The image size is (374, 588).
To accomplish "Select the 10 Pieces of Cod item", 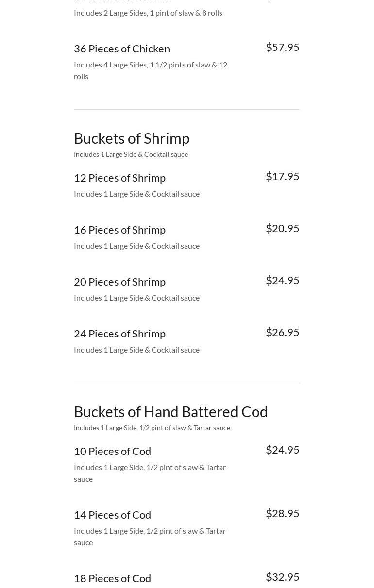I will (112, 451).
